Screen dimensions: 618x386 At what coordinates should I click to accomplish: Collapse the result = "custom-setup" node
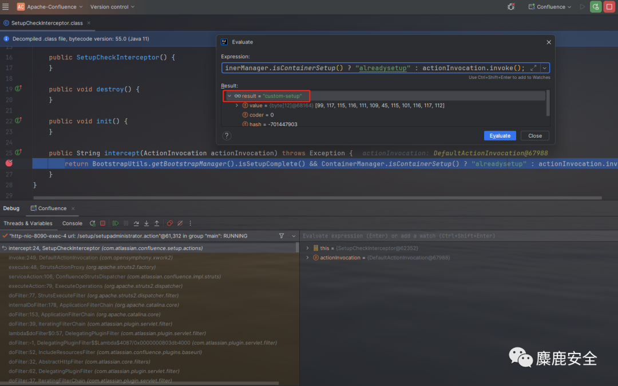click(x=229, y=95)
